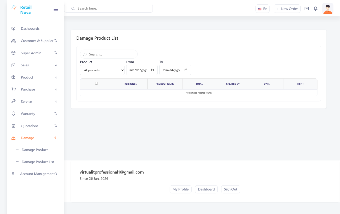Open the En language selector
The height and width of the screenshot is (214, 340).
(262, 9)
